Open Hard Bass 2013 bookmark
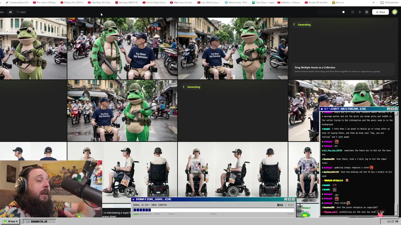Image resolution: width=401 pixels, height=225 pixels. (100, 2)
